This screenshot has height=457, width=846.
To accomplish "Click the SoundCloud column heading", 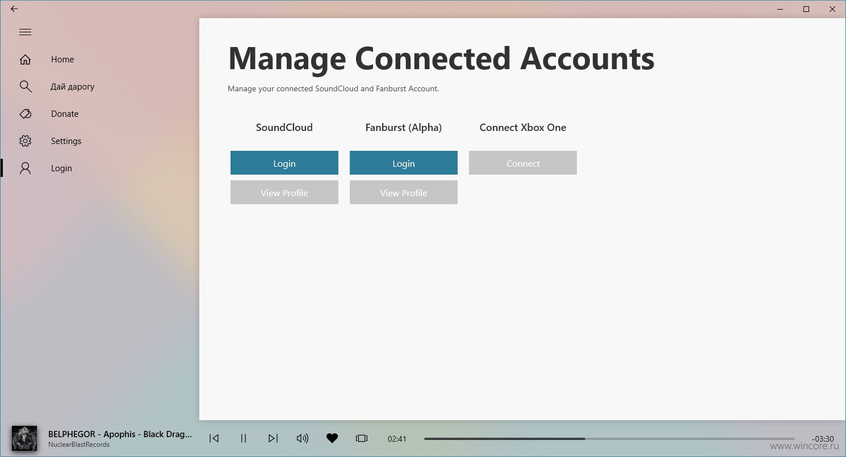I will 284,128.
